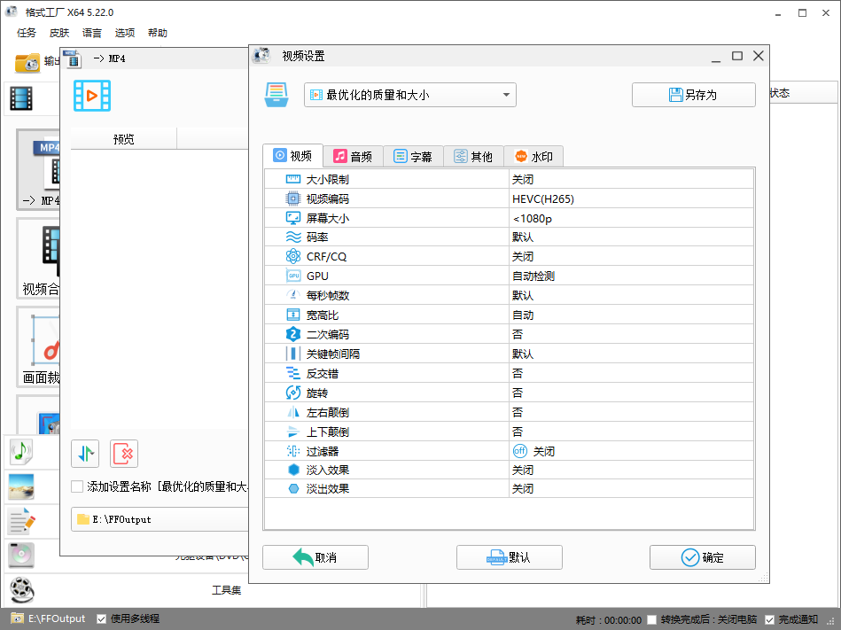Image resolution: width=841 pixels, height=630 pixels.
Task: Click the video category filmstrip icon
Action: click(21, 98)
